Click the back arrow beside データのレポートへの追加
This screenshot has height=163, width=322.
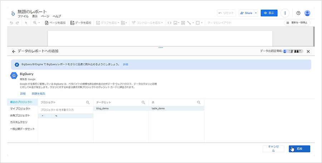pyautogui.click(x=14, y=51)
